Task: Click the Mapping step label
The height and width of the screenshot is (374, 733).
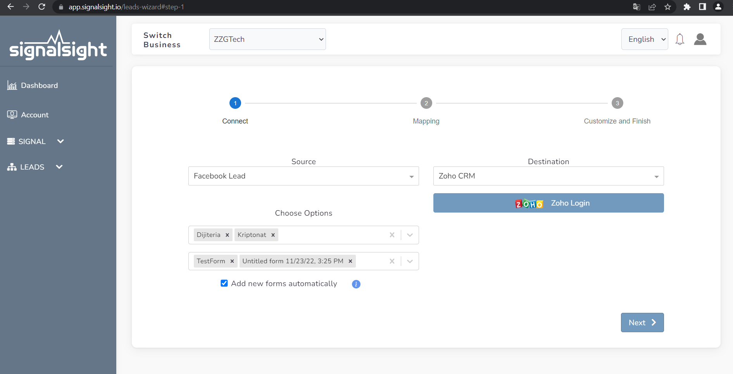Action: (426, 121)
